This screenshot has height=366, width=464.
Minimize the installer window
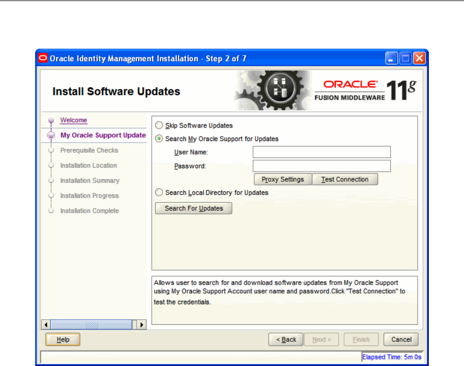391,58
